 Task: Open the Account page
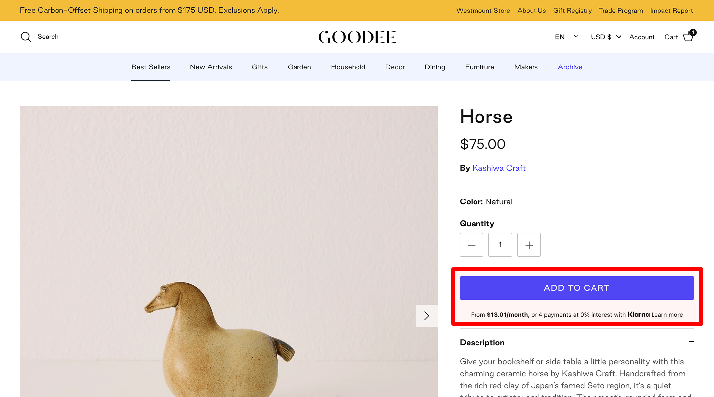tap(642, 37)
